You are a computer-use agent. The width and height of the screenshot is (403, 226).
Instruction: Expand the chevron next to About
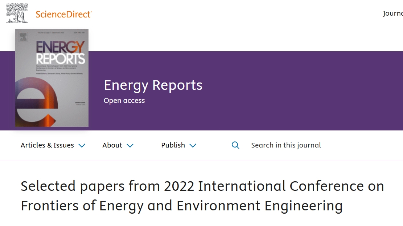(130, 146)
